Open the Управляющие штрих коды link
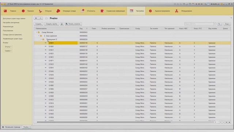The image size is (234, 132). click(x=13, y=39)
